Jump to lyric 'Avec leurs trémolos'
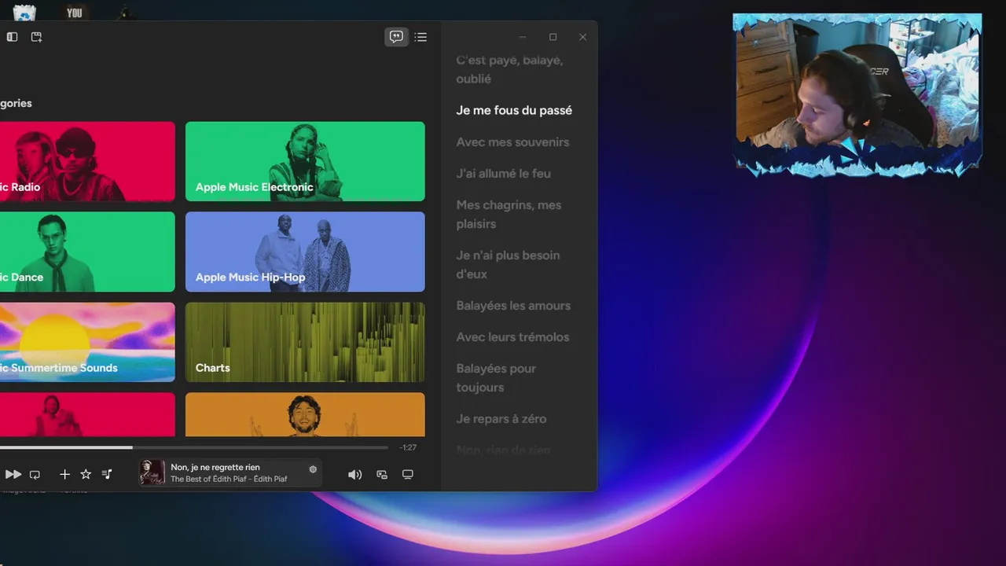This screenshot has width=1006, height=566. click(x=512, y=337)
